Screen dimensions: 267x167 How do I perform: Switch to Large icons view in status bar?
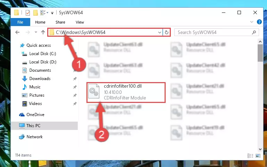click(x=258, y=156)
